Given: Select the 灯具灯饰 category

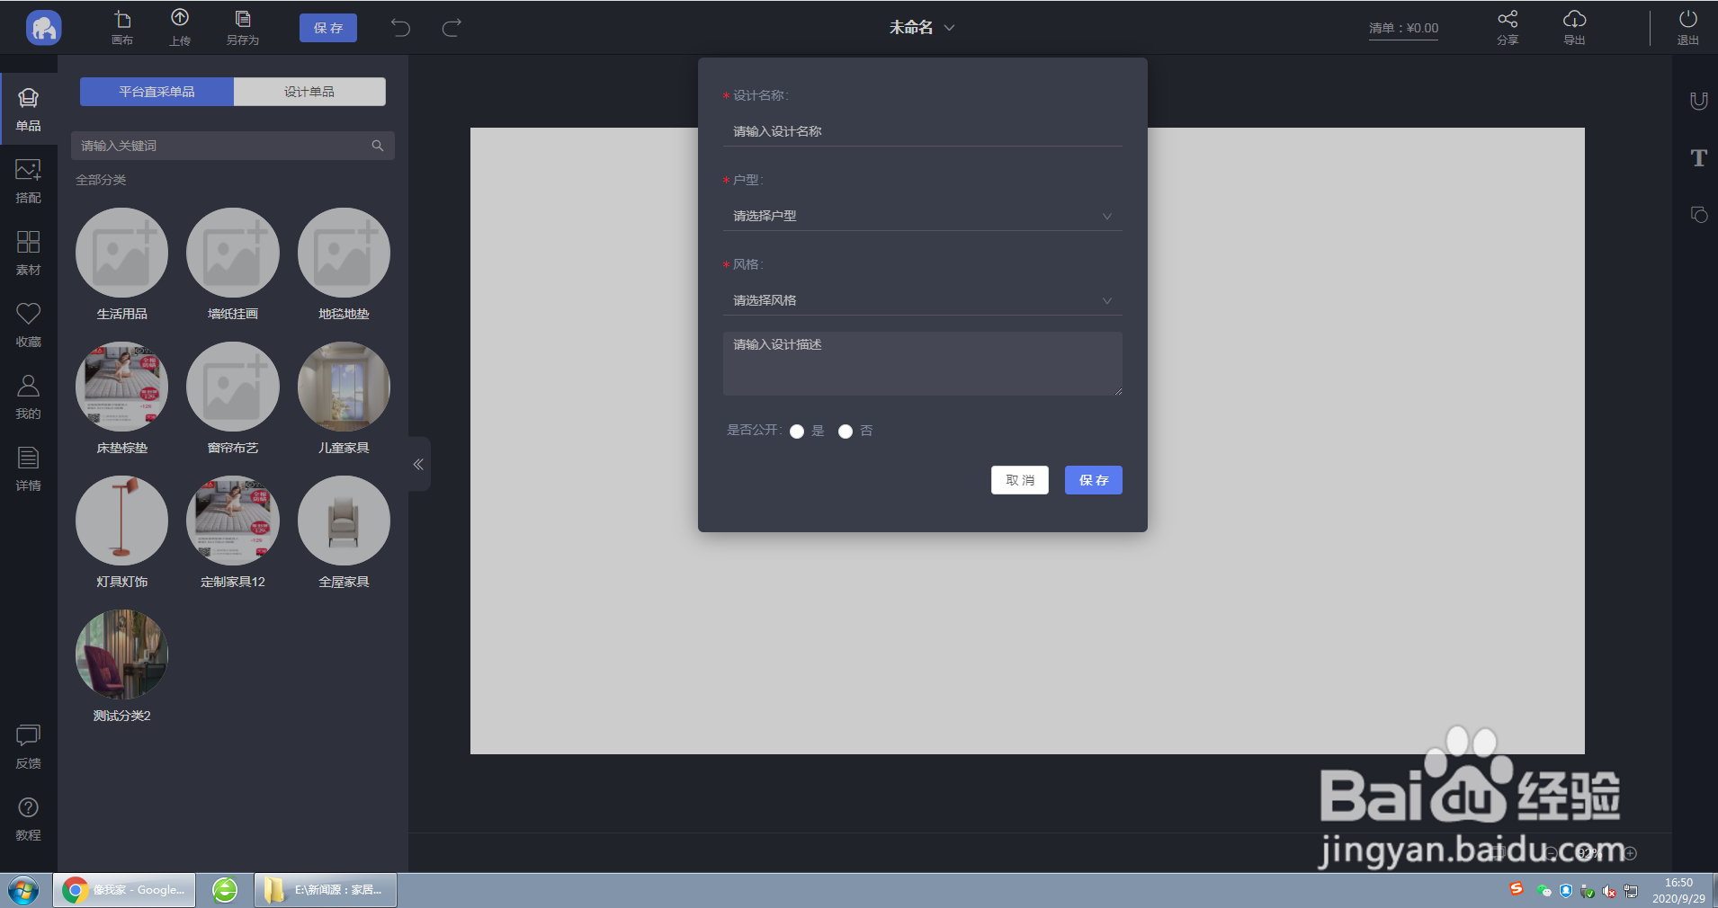Looking at the screenshot, I should (x=122, y=532).
